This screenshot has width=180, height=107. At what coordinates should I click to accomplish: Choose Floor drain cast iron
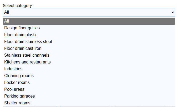point(23,48)
